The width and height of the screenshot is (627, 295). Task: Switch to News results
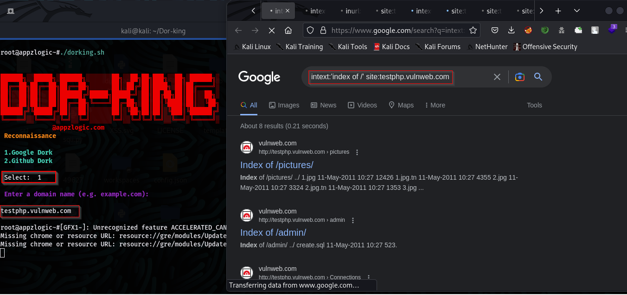point(323,105)
